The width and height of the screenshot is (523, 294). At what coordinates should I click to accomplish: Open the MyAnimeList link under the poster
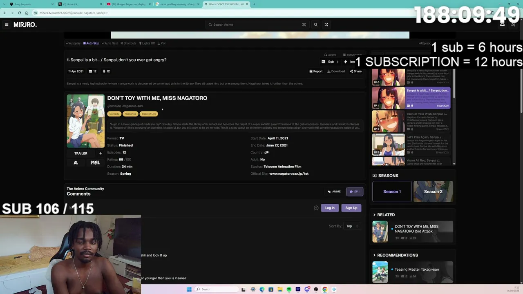click(x=95, y=163)
